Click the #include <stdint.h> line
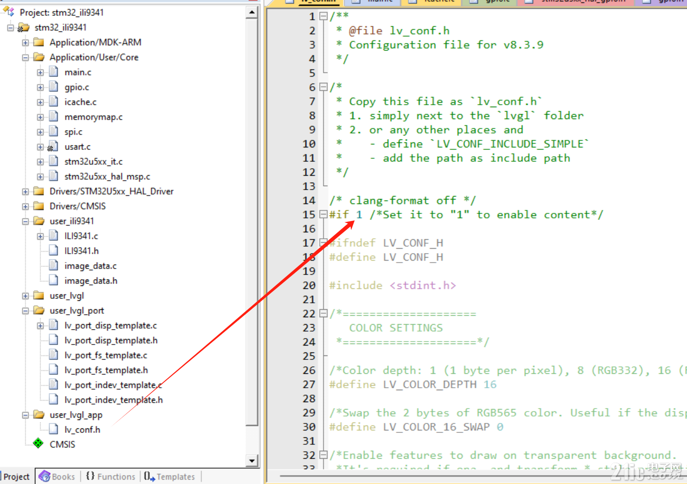This screenshot has width=687, height=484. pyautogui.click(x=392, y=285)
